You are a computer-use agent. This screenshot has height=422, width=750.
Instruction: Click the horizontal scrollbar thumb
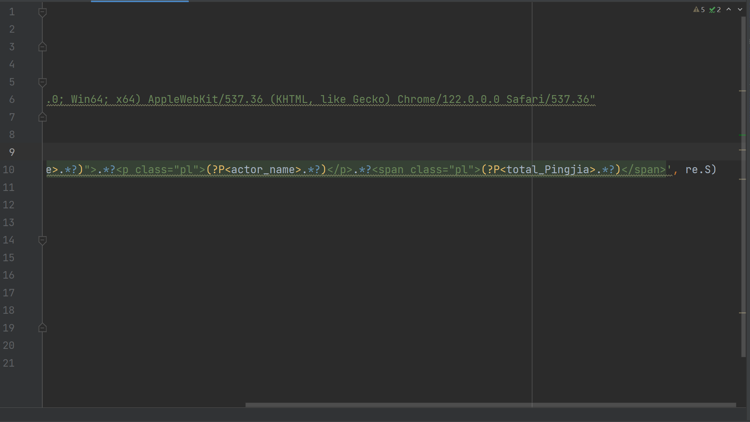(x=491, y=405)
